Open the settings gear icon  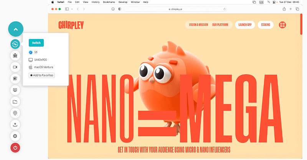[x=15, y=136]
